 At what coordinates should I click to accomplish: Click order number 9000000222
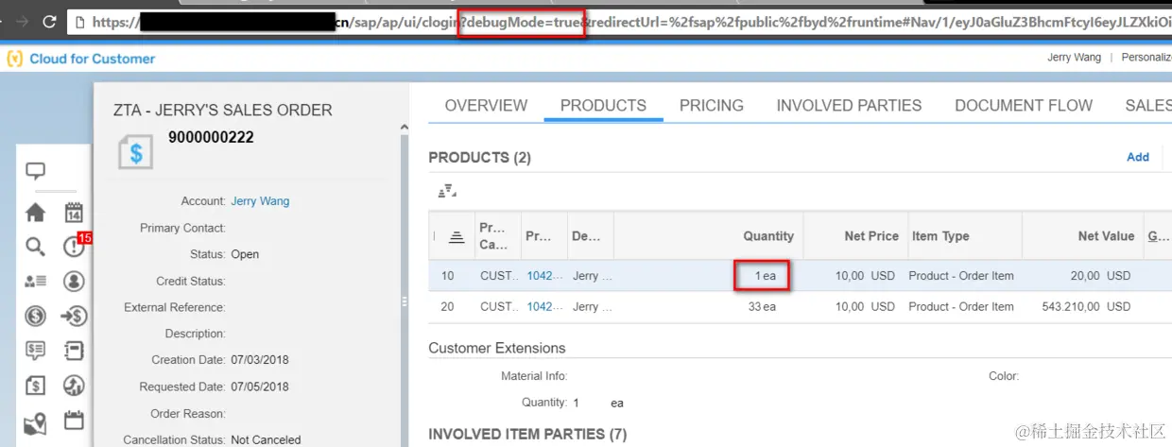[211, 137]
